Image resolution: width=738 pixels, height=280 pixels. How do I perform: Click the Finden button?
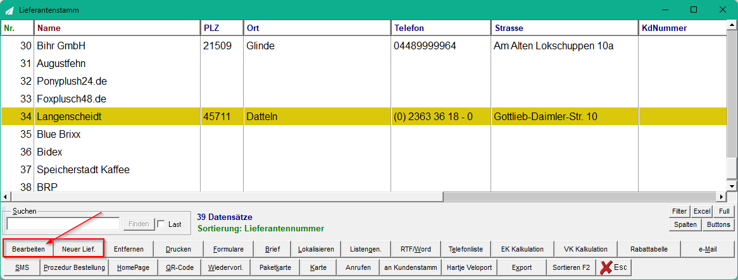[139, 224]
